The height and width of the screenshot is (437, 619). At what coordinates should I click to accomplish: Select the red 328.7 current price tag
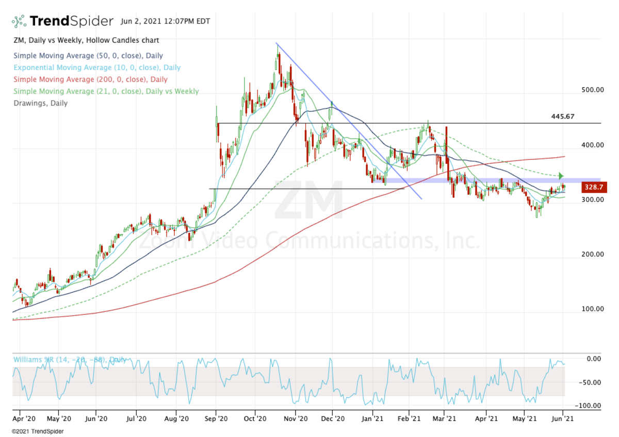tap(594, 188)
